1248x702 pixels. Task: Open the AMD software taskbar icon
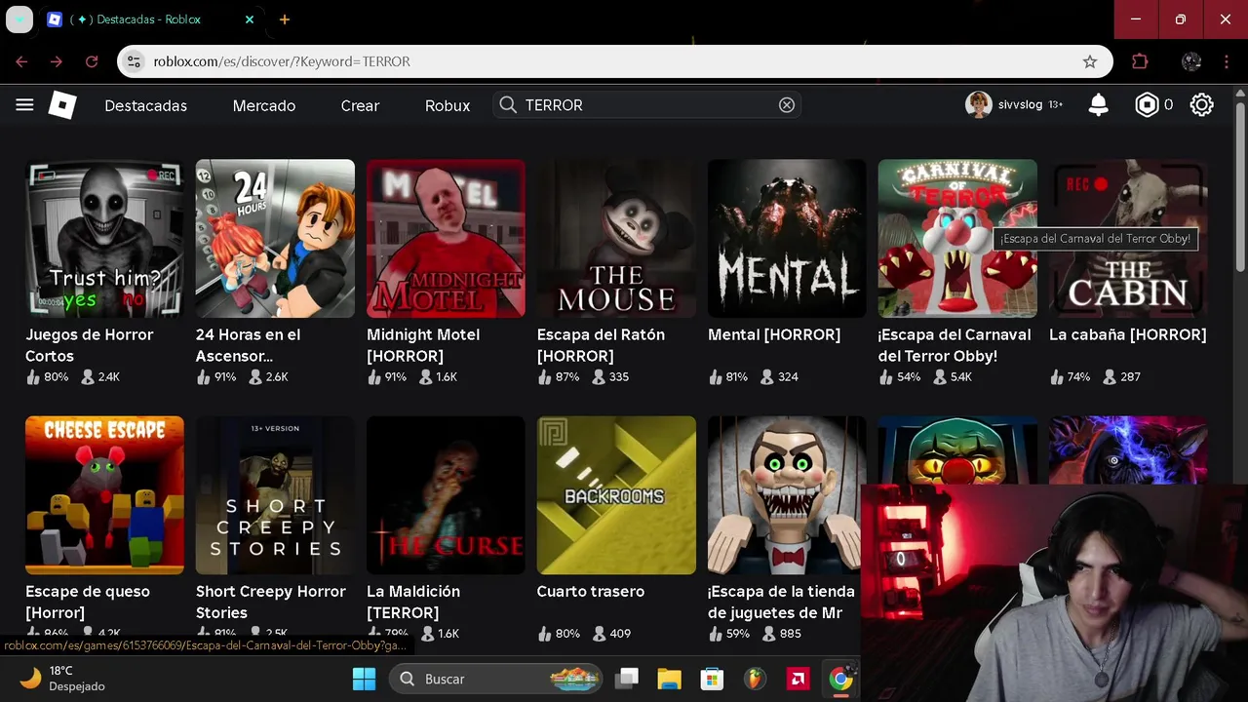(x=798, y=679)
